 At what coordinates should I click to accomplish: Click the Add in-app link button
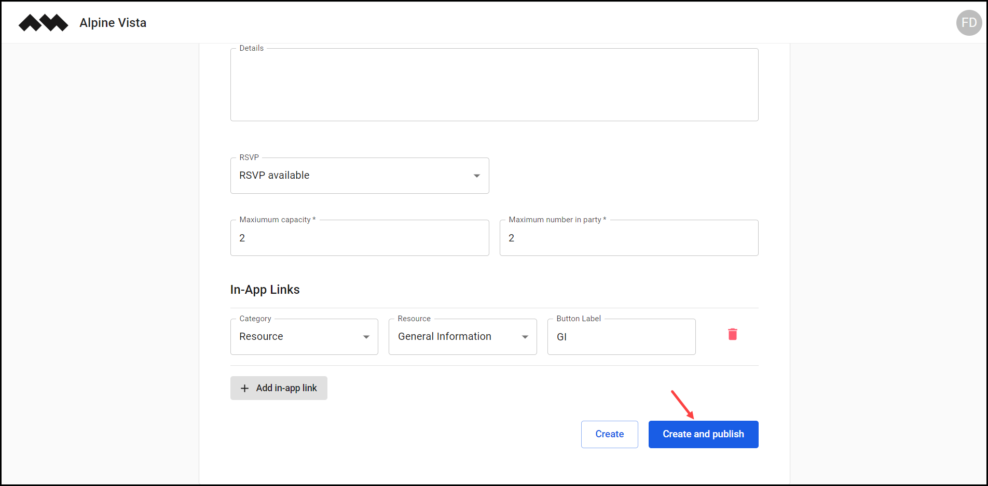[279, 388]
